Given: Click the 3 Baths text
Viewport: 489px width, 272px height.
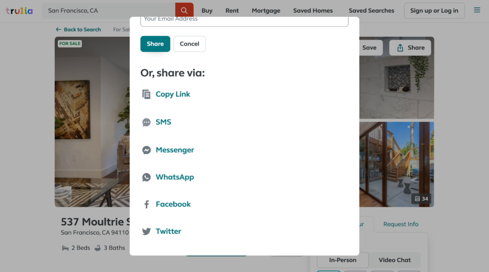Looking at the screenshot, I should 114,248.
